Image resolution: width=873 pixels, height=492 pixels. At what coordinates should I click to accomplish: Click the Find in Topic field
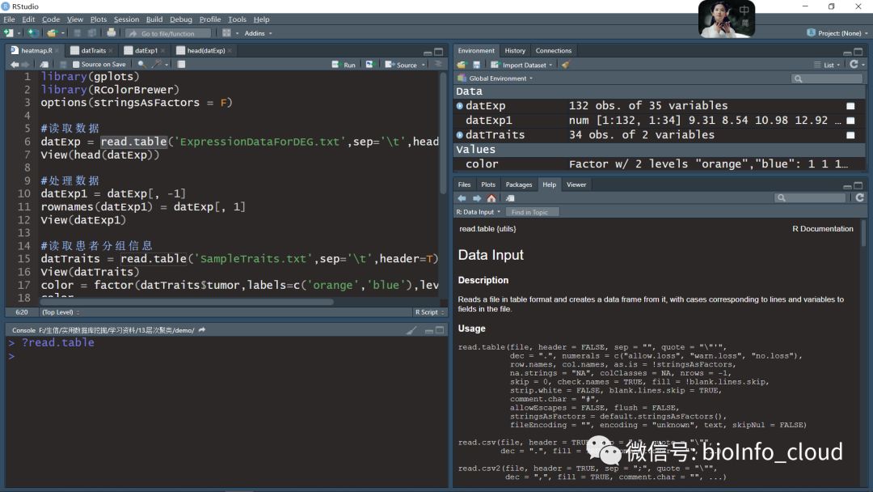tap(532, 212)
